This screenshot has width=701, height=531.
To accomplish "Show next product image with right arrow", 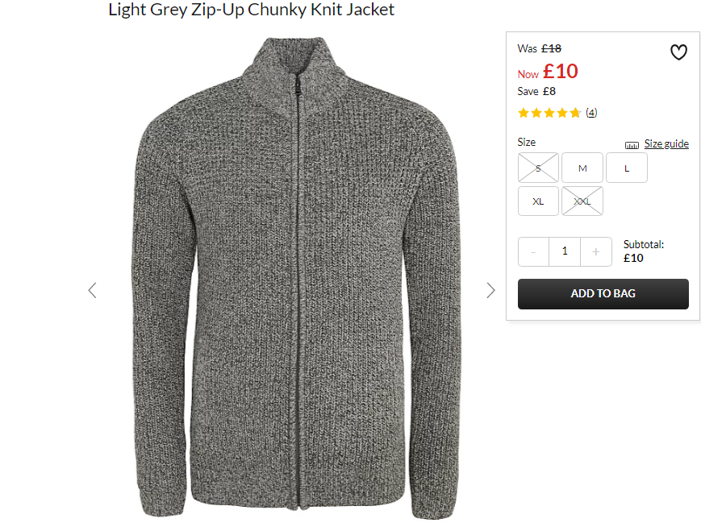I will pyautogui.click(x=490, y=290).
